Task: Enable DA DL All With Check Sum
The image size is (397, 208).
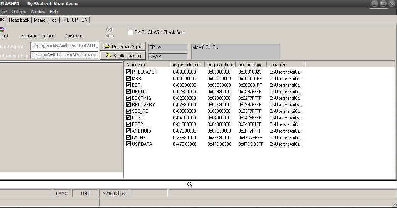Action: (x=130, y=32)
